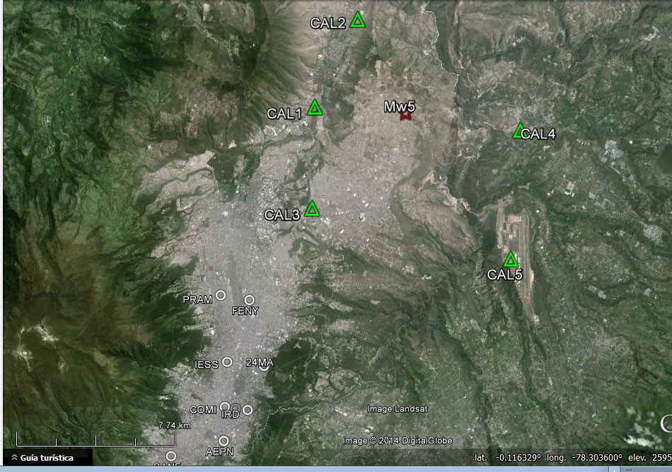Select the "Mw5" earthquake label

(400, 107)
